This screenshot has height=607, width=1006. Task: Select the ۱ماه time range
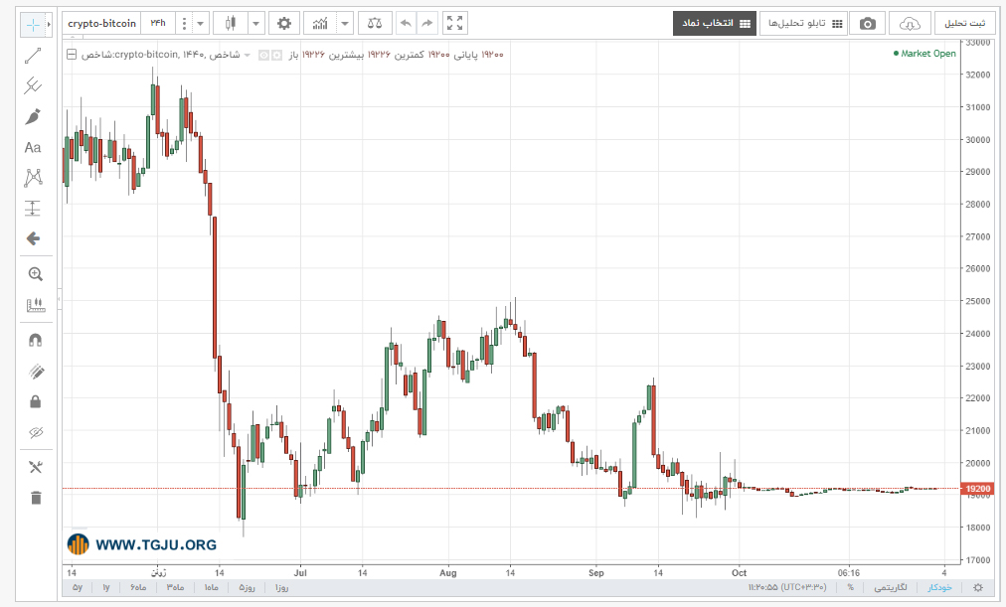(211, 587)
